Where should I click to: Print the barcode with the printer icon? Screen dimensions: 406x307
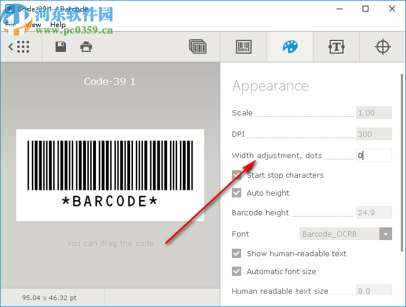pos(86,47)
